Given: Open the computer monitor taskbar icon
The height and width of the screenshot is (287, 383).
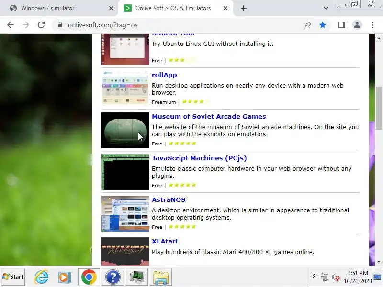Looking at the screenshot, I should coord(137,277).
